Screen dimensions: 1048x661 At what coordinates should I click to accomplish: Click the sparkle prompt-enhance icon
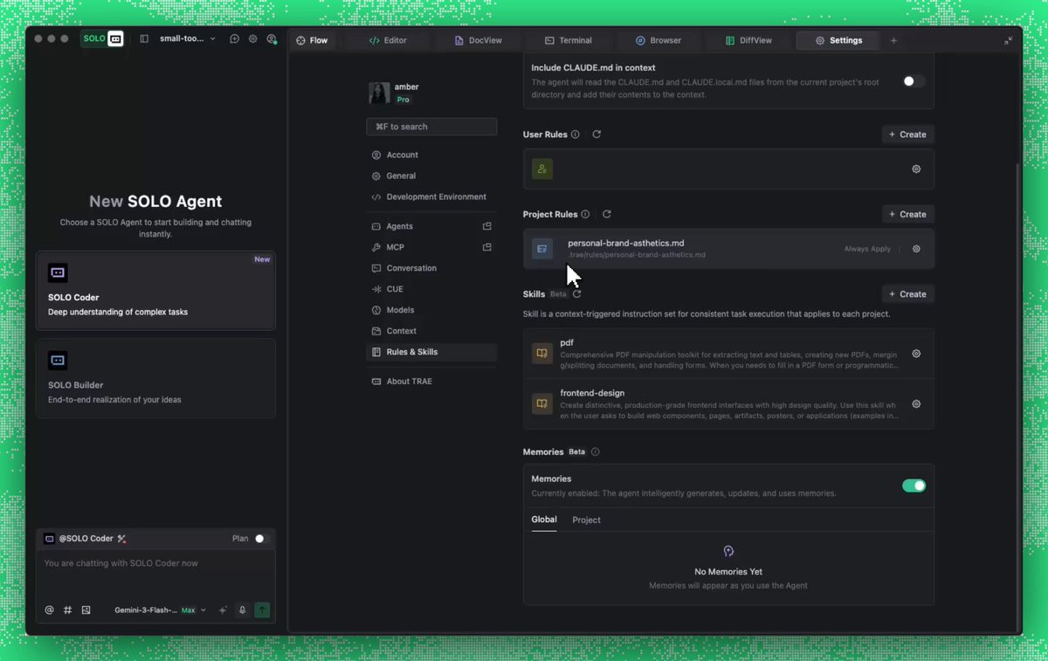coord(223,610)
